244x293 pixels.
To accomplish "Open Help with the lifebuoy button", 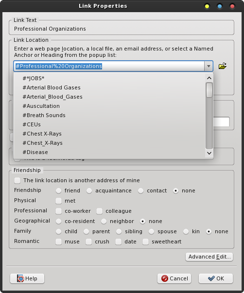I will [27, 278].
